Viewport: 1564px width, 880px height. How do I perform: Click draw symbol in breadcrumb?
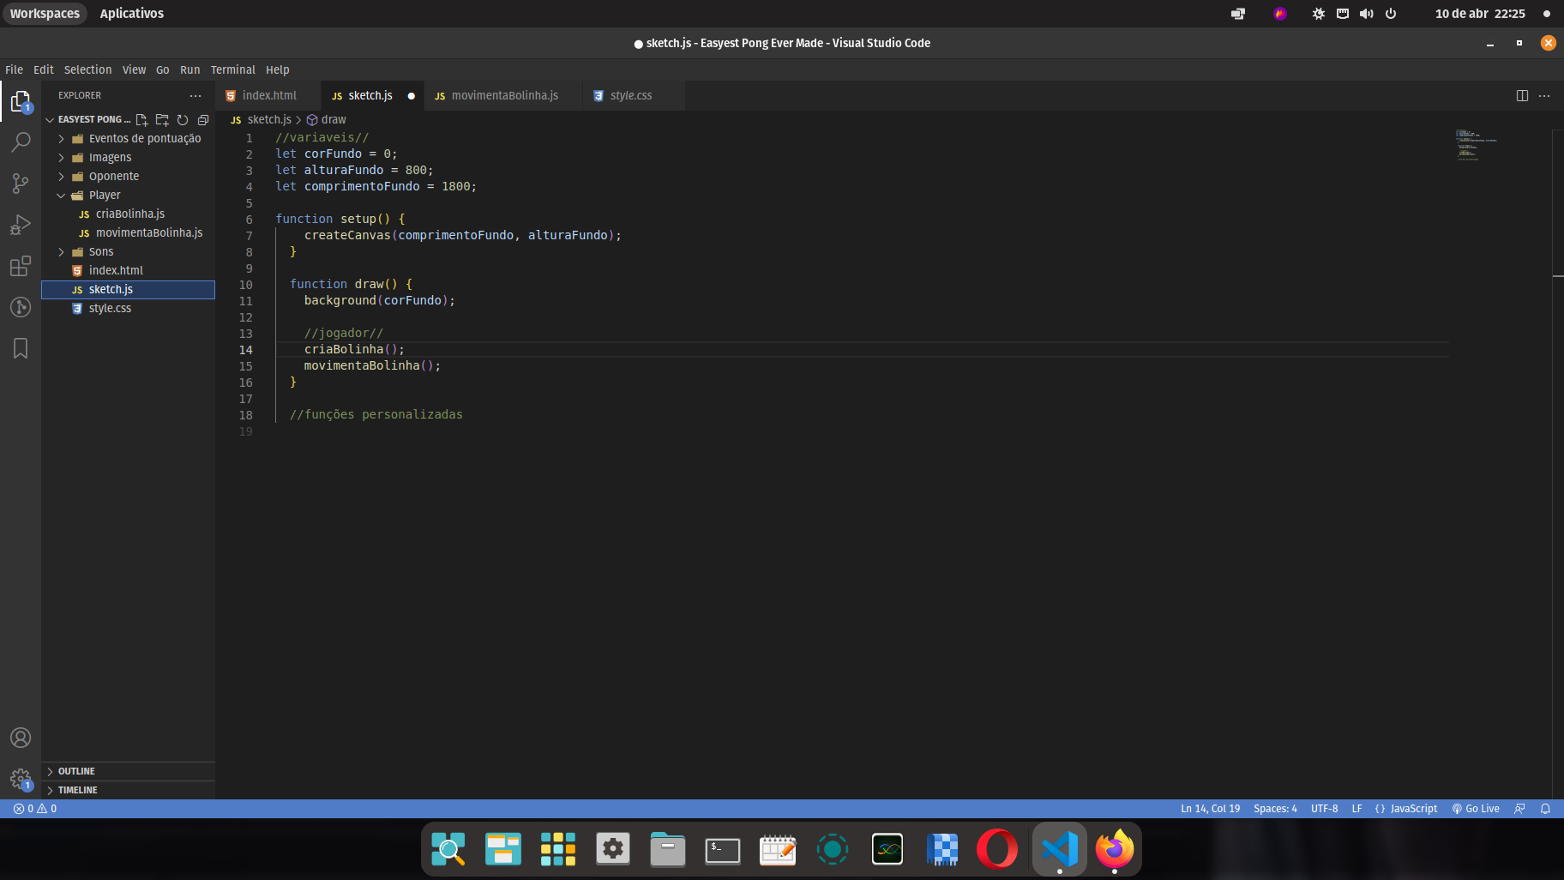click(x=327, y=120)
